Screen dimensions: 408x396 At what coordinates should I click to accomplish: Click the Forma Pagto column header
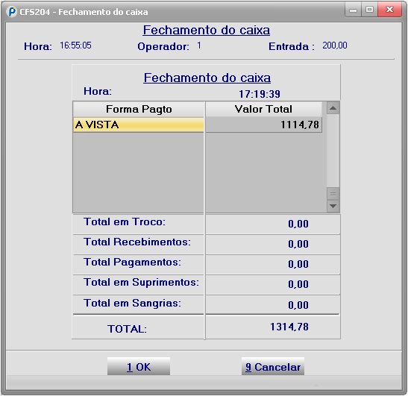tap(139, 109)
